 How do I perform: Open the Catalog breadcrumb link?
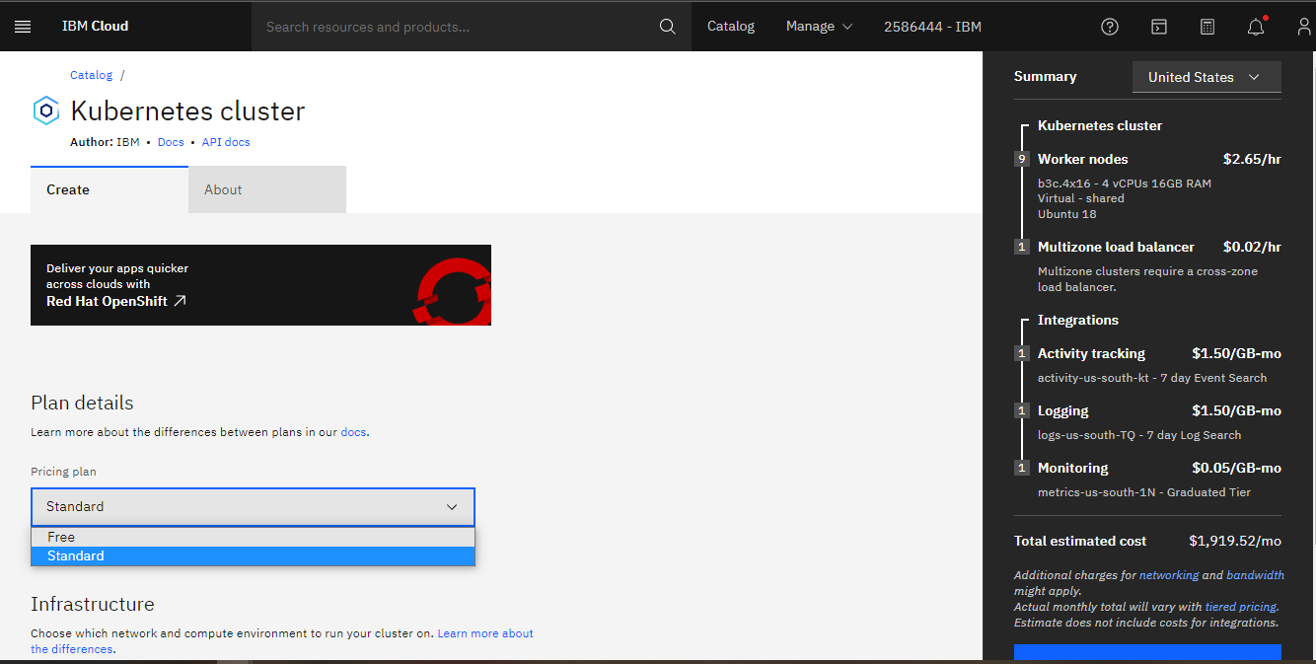(91, 75)
